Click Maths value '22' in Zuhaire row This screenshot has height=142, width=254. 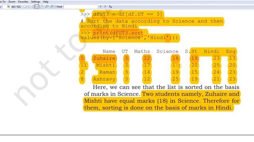pyautogui.click(x=147, y=58)
